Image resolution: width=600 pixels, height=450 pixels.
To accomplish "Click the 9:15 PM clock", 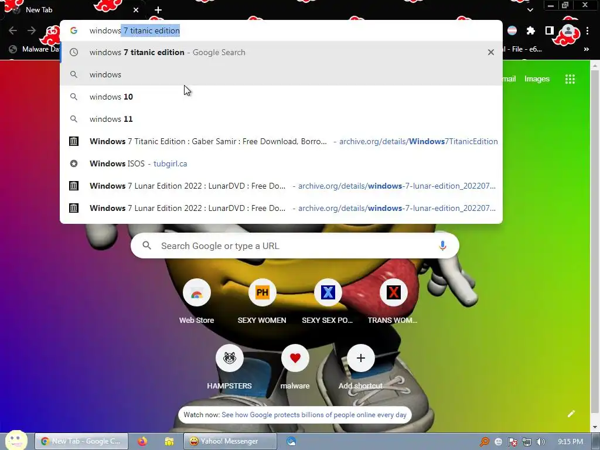I will tap(570, 442).
